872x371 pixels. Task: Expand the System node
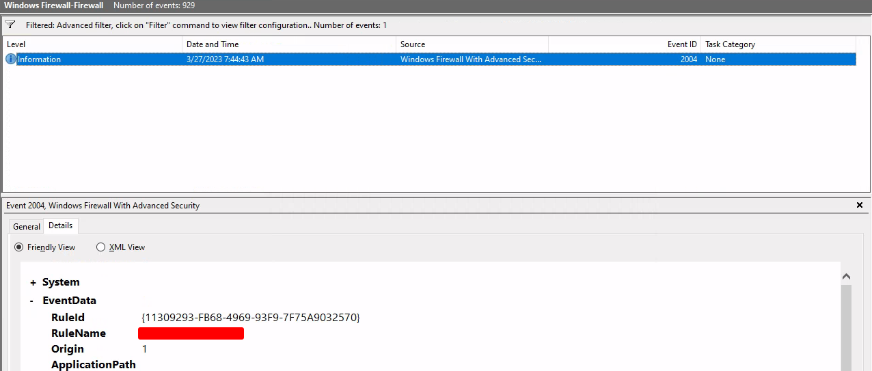coord(33,283)
